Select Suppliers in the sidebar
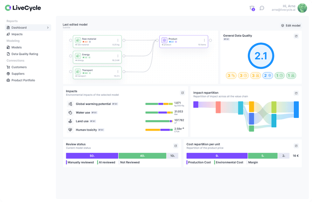 coord(19,74)
